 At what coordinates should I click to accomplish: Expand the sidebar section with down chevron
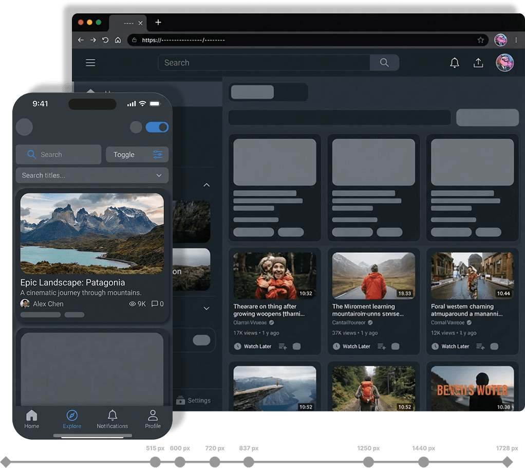pos(207,309)
